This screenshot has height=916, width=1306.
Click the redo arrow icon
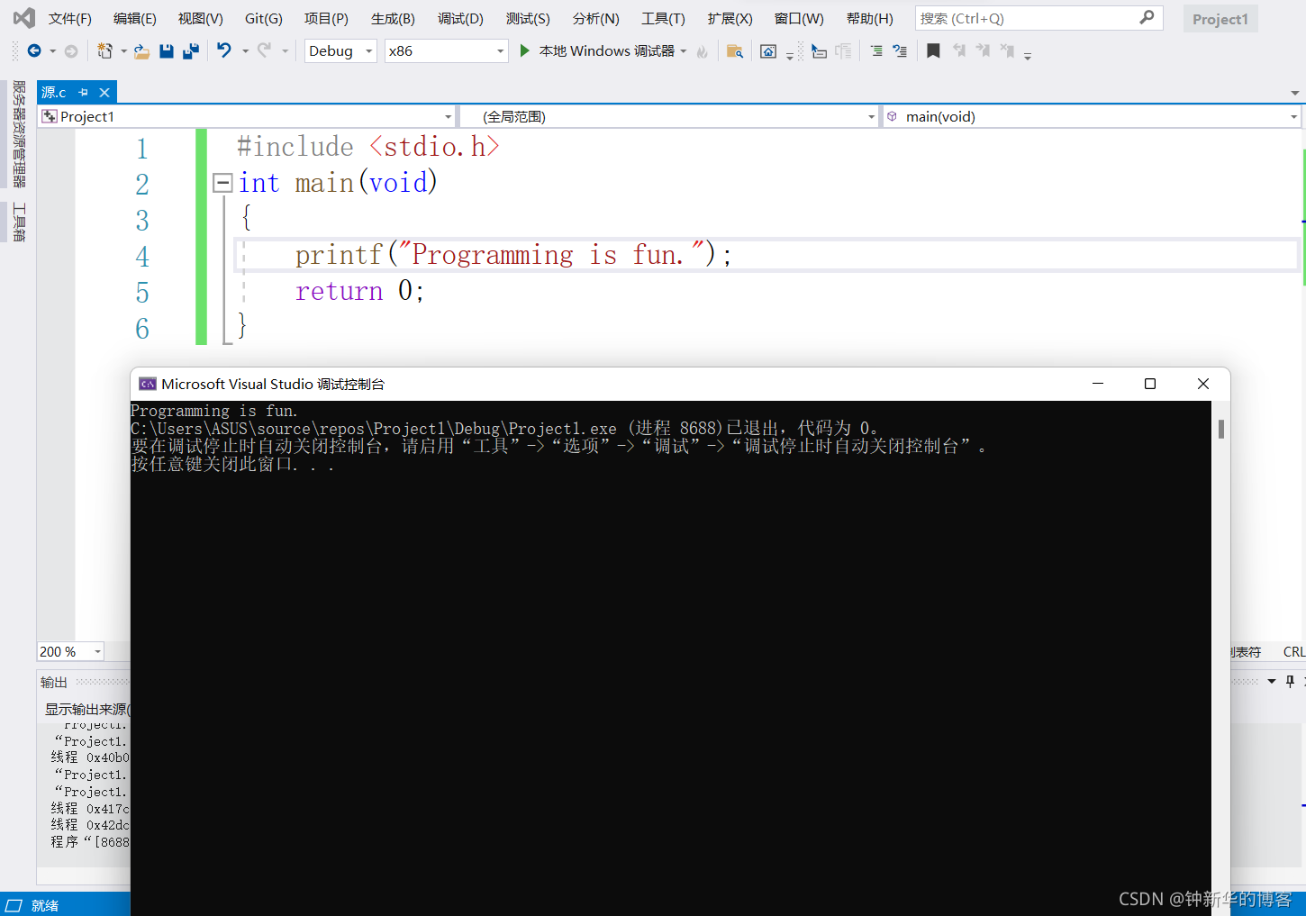(x=264, y=50)
